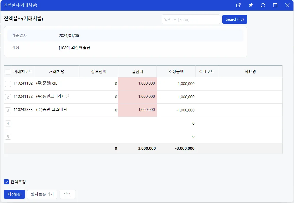This screenshot has height=203, width=294.
Task: Select row number 2
Action: tap(8, 97)
